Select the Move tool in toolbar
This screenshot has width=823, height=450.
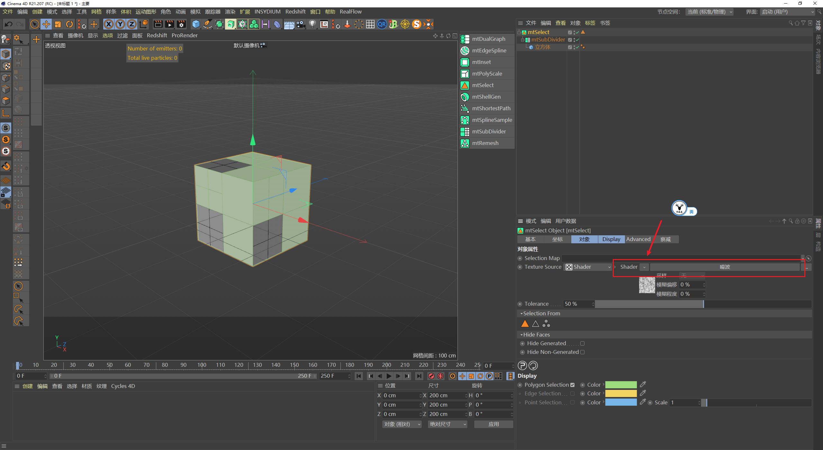point(46,24)
